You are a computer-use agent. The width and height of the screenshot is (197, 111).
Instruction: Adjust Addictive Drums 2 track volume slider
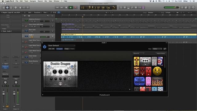pyautogui.click(x=45, y=21)
